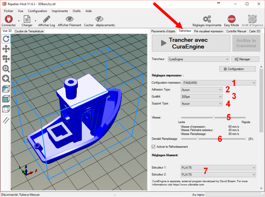Activate the Zoom in magnifier tool

tap(6, 69)
